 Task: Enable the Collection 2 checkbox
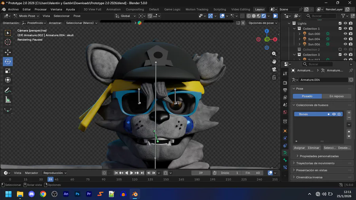[340, 49]
